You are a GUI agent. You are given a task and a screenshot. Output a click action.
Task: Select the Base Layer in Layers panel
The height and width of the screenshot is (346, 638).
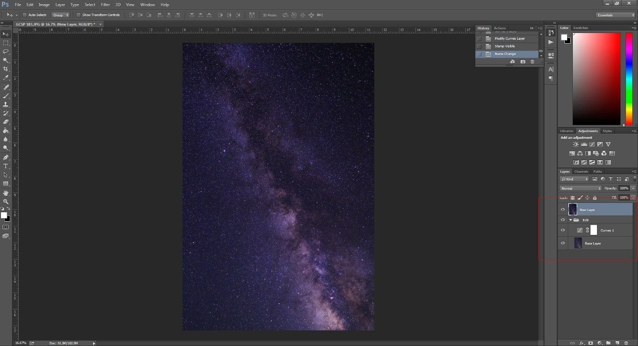tap(595, 243)
